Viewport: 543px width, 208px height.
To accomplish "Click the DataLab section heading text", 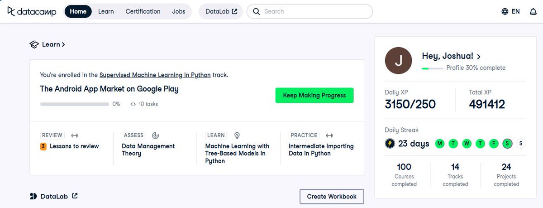I will (54, 196).
